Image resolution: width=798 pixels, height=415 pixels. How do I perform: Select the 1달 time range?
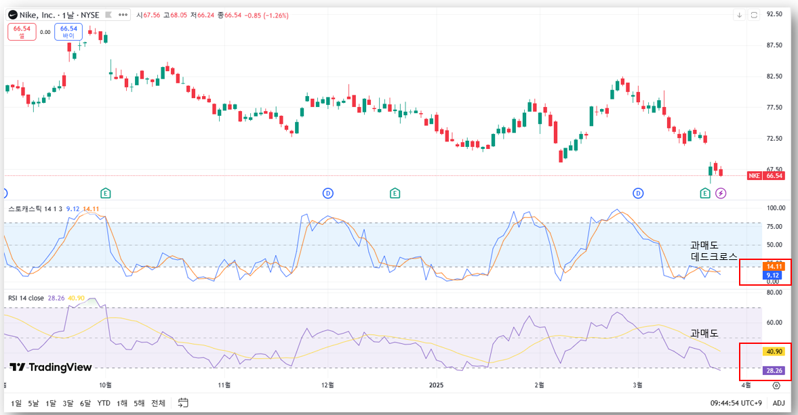[50, 403]
